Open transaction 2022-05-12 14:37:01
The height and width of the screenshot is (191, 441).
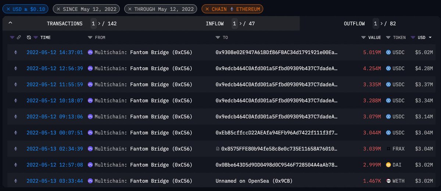click(55, 53)
